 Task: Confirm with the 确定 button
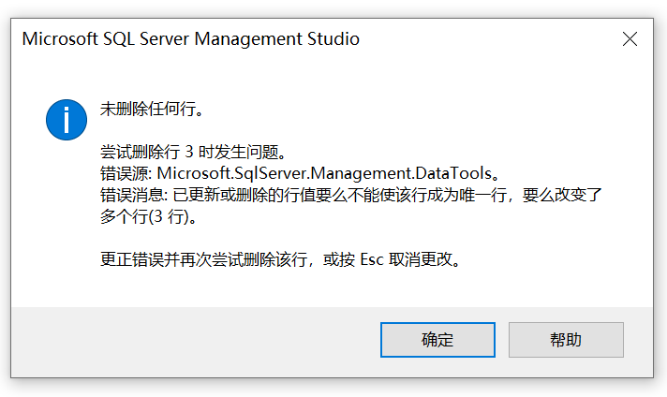pos(437,340)
